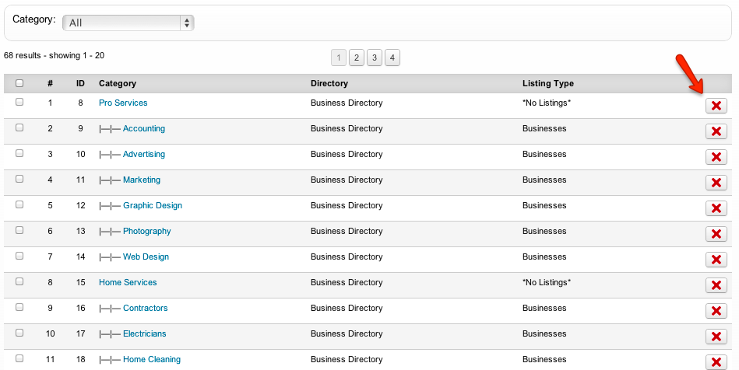Open the Home Services category link
Screen dimensions: 739x370
tap(128, 282)
